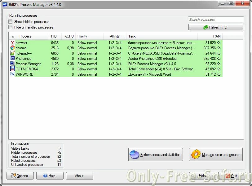The height and width of the screenshot is (186, 252).
Task: Sort by Affinity column header
Action: click(x=115, y=36)
